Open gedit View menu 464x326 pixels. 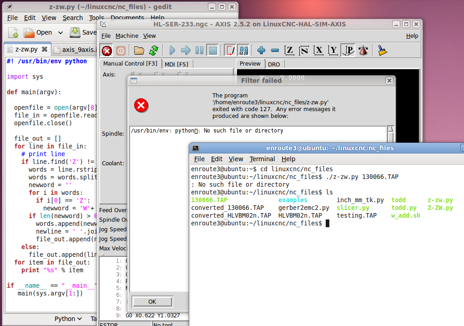pos(49,18)
